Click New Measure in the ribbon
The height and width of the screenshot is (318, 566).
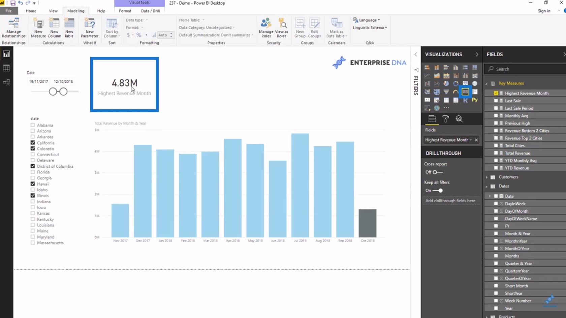[38, 28]
